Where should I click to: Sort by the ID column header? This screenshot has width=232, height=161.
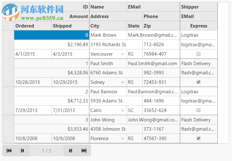click(52, 7)
